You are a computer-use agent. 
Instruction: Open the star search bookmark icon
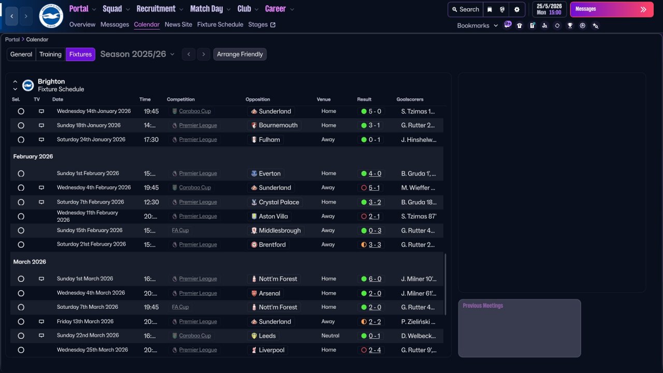[x=595, y=25]
